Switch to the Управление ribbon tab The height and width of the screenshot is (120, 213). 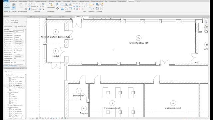113,1
